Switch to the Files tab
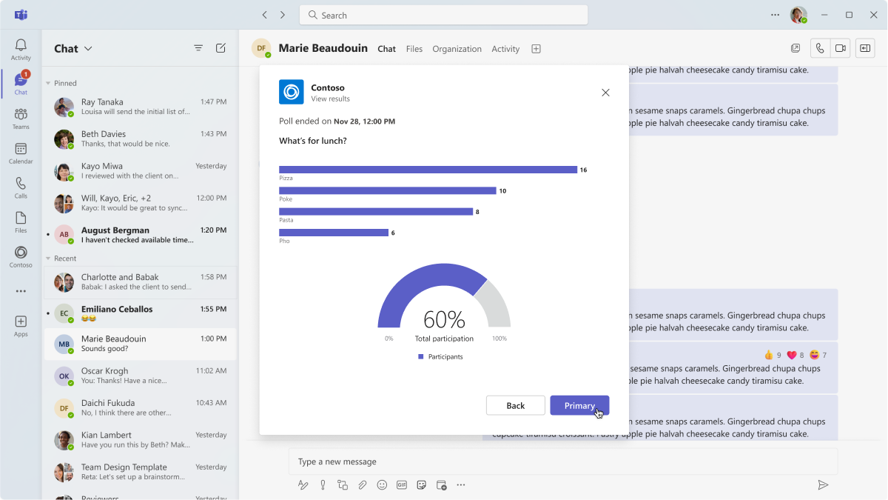This screenshot has height=500, width=888. click(x=414, y=49)
